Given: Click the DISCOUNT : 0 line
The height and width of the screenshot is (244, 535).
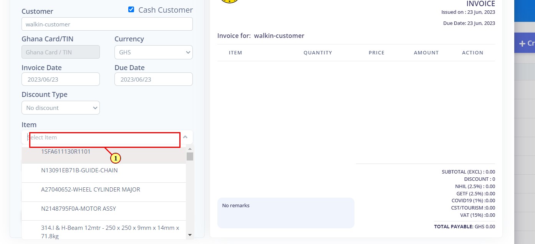Looking at the screenshot, I should tap(479, 179).
